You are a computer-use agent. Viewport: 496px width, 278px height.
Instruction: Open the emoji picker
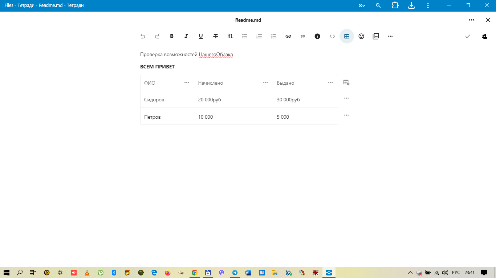[x=361, y=36]
